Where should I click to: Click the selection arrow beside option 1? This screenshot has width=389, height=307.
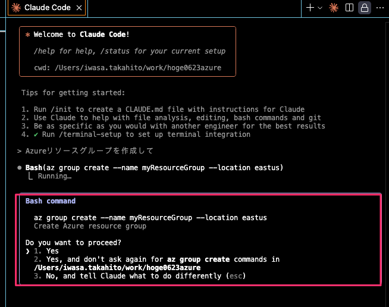27,251
